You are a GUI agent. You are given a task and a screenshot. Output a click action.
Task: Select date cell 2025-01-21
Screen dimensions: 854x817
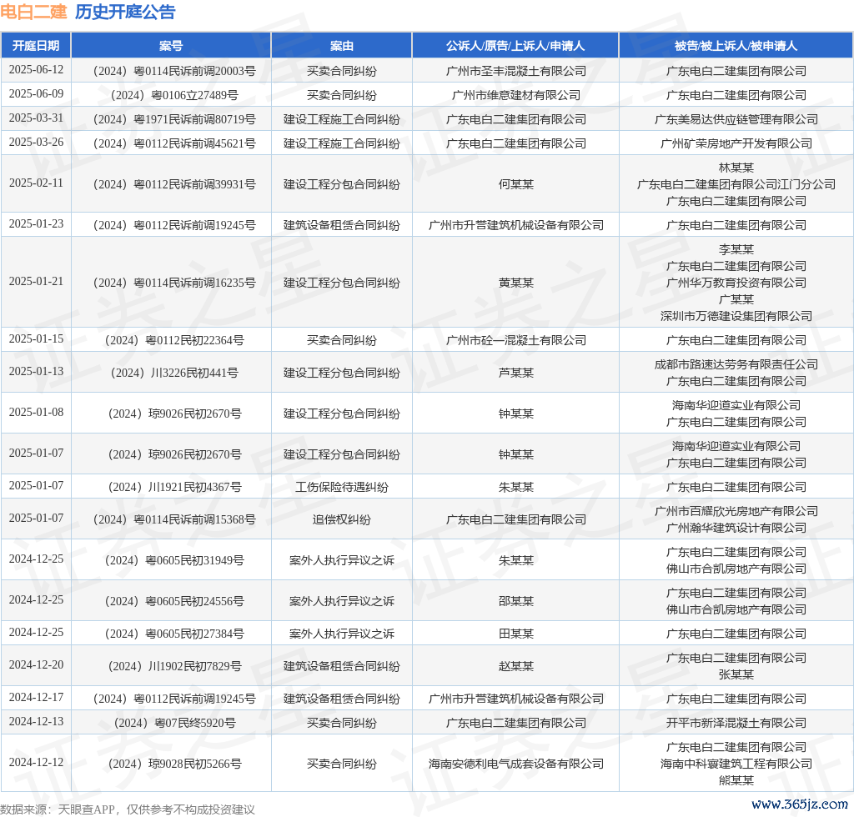click(36, 282)
